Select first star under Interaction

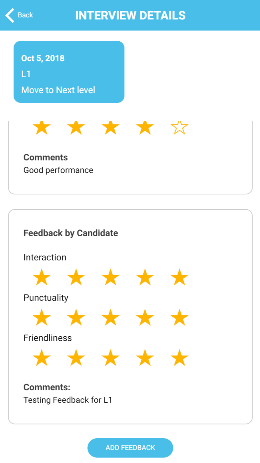coord(42,277)
